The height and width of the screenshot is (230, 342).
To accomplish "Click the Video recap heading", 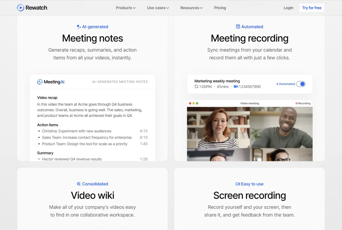I will pos(47,98).
